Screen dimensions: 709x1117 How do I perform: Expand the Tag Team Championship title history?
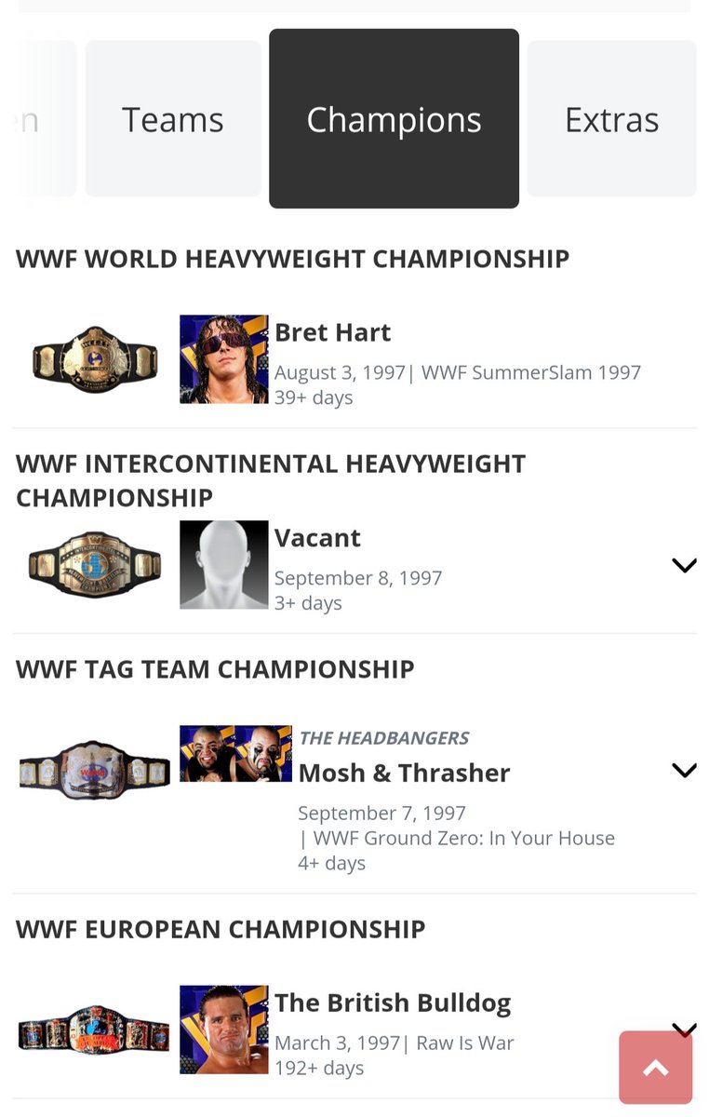click(684, 770)
